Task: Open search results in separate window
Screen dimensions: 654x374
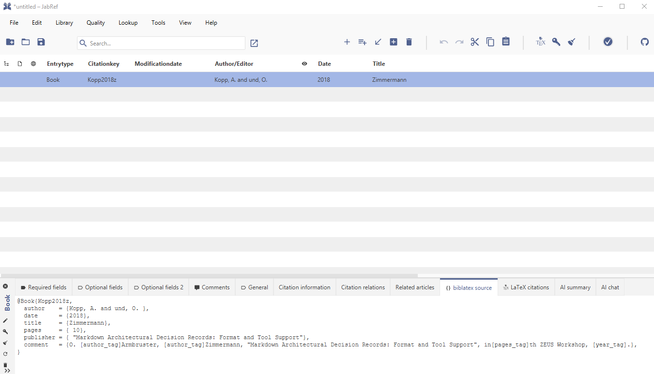Action: [x=254, y=43]
